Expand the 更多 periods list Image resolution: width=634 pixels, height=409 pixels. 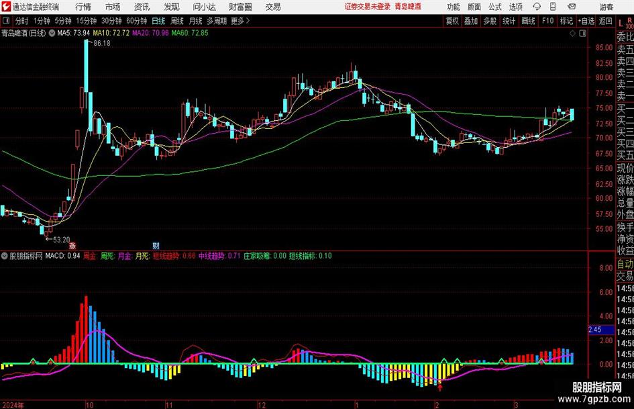(x=240, y=21)
